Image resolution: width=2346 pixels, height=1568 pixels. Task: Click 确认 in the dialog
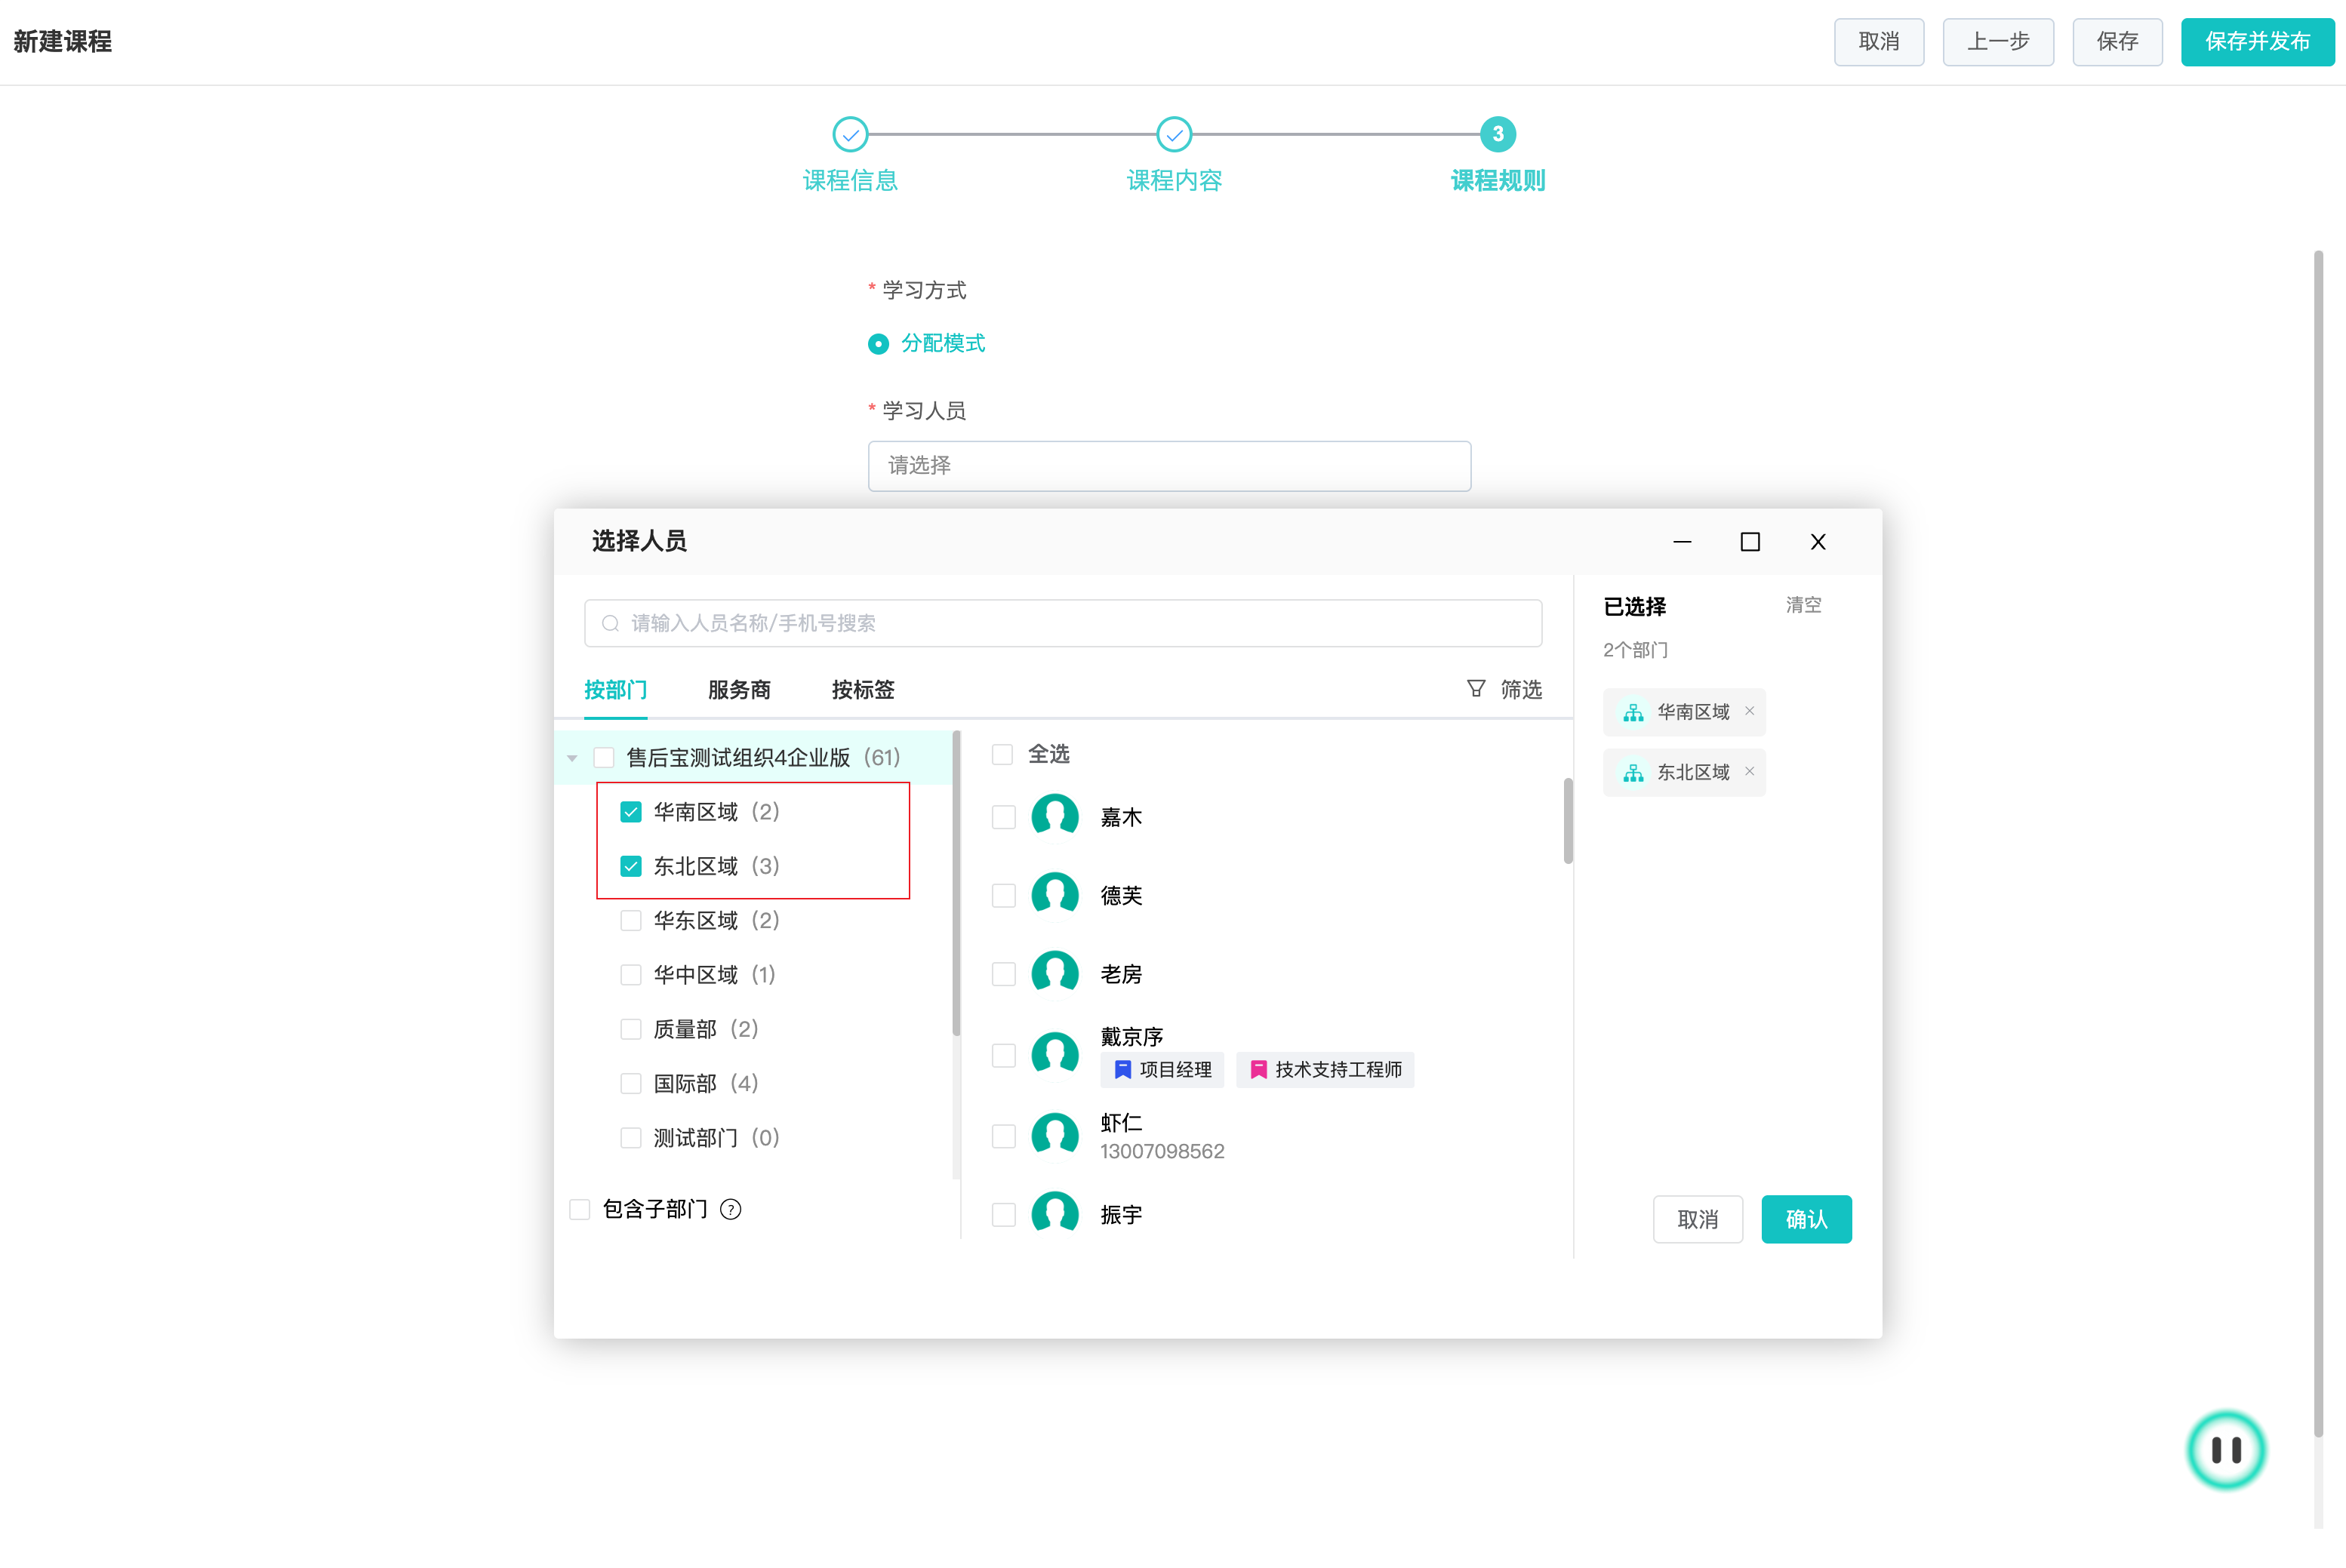point(1806,1219)
